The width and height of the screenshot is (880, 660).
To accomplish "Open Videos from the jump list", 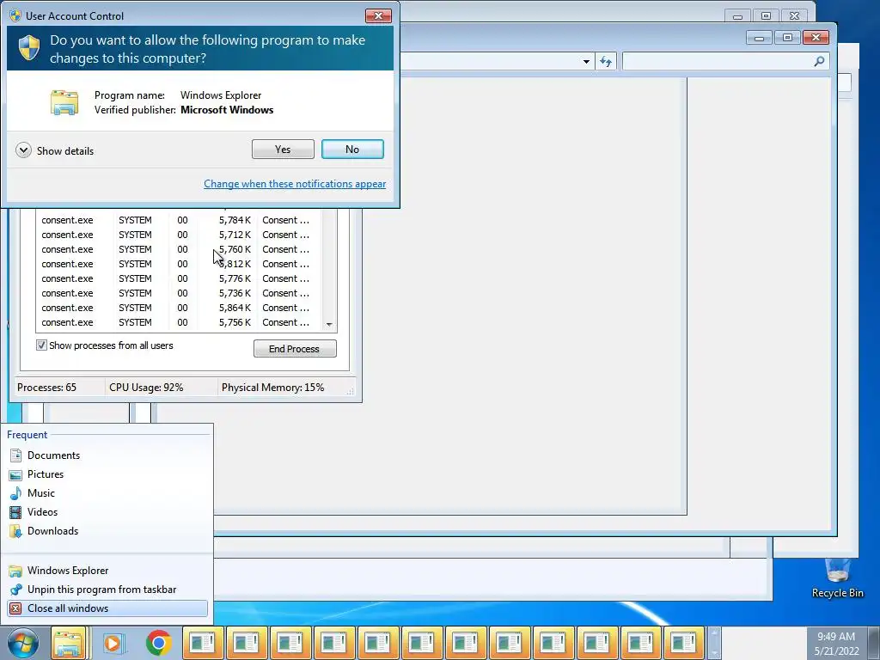I will [x=107, y=512].
